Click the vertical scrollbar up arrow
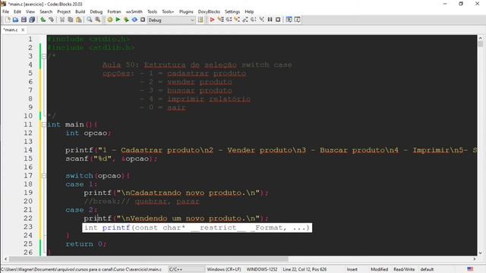Image resolution: width=486 pixels, height=273 pixels. pos(481,38)
